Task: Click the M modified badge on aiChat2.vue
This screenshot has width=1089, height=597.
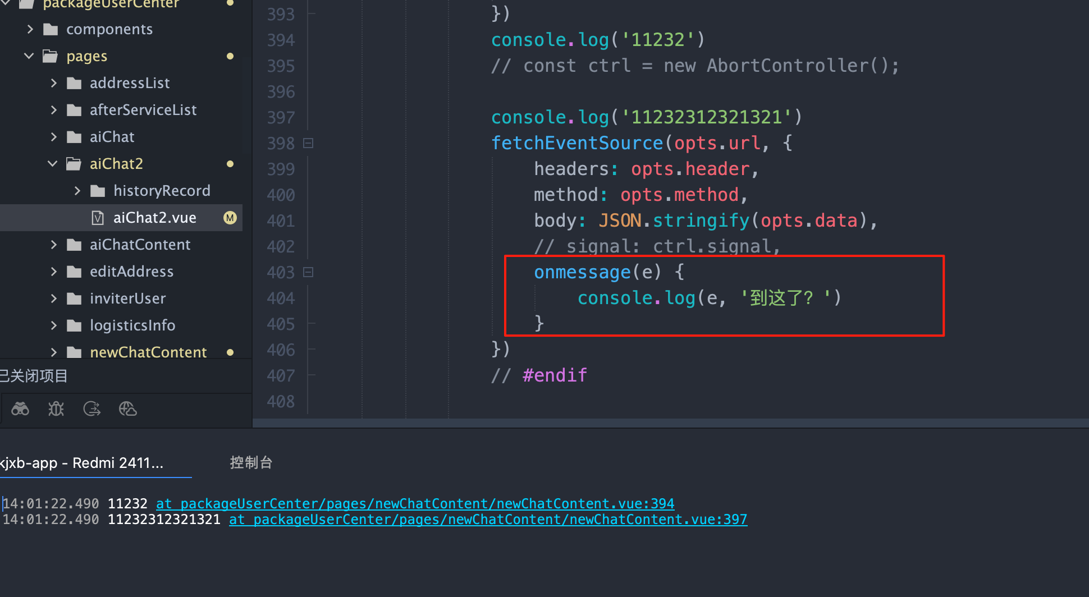Action: click(230, 218)
